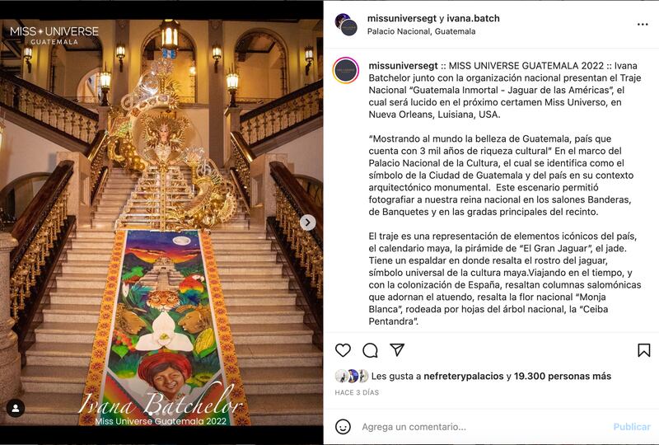Viewport: 659px width, 445px height.
Task: Save the post with the bookmark icon
Action: (x=644, y=350)
